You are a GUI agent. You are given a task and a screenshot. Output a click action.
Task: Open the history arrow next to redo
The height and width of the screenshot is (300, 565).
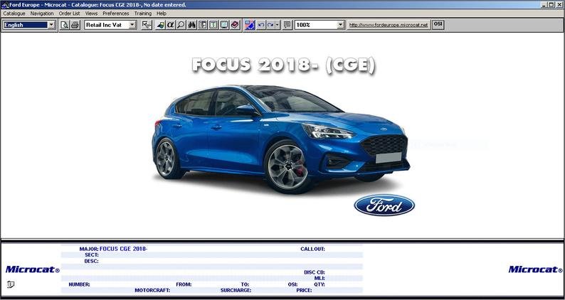277,25
